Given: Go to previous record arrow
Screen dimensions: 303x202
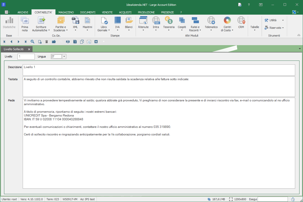Looking at the screenshot, I should pyautogui.click(x=11, y=42).
